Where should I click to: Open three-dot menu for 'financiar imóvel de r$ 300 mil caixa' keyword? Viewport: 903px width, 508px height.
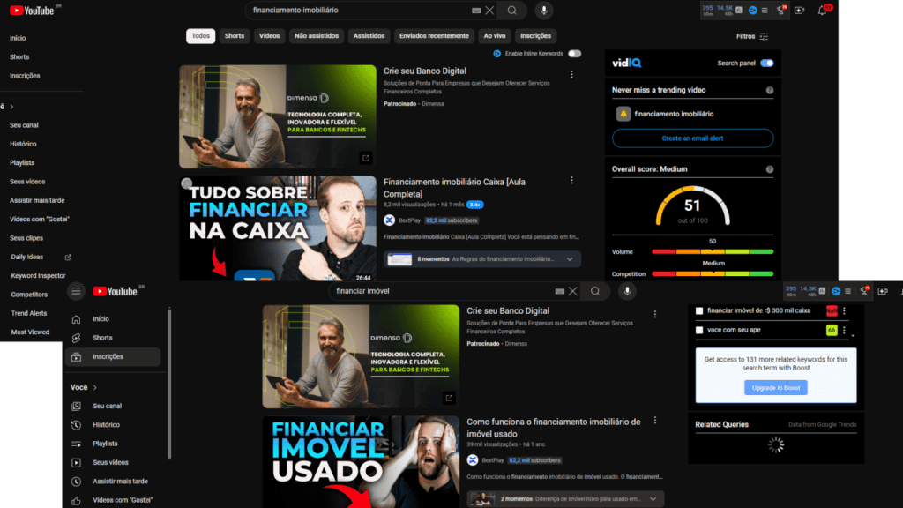(844, 311)
